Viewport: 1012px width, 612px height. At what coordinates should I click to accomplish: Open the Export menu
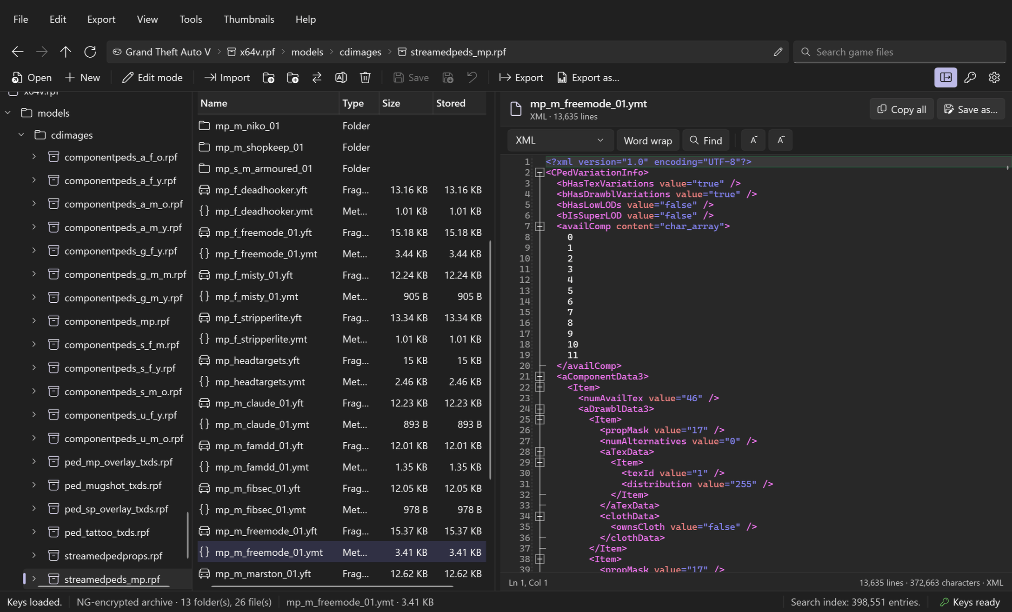point(101,19)
